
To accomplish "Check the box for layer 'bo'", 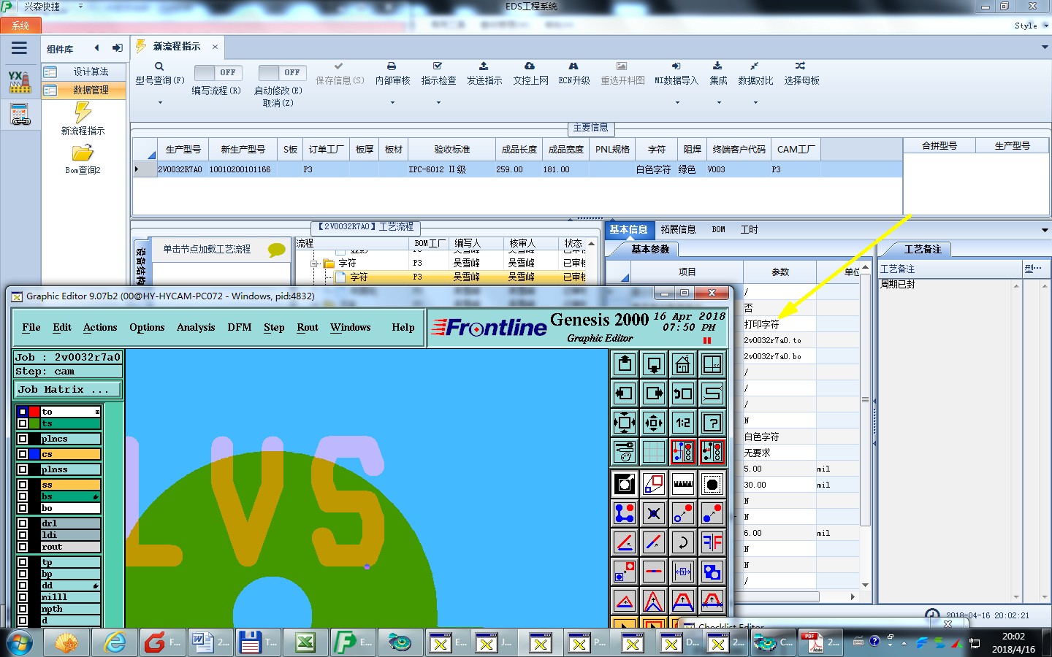I will point(23,508).
